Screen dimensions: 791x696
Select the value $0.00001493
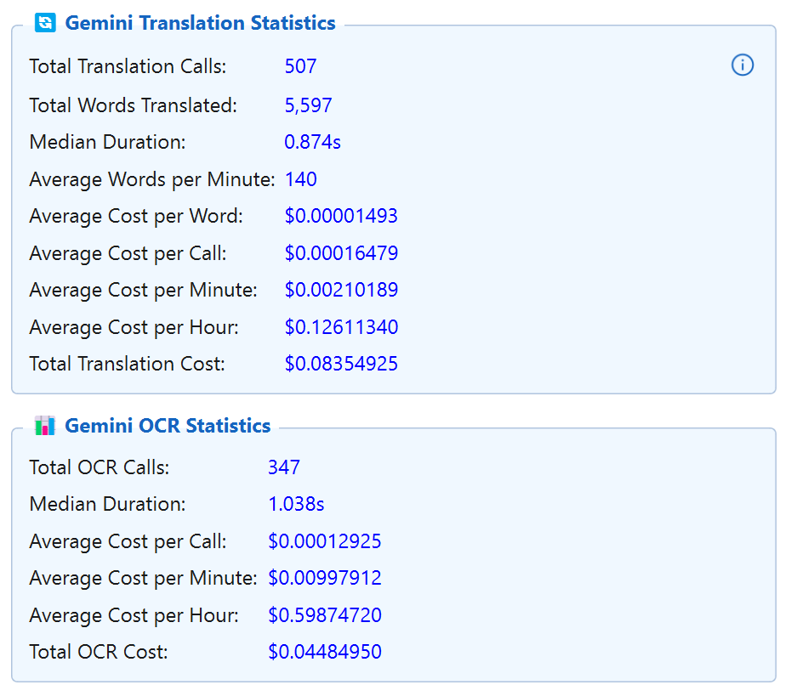(342, 216)
